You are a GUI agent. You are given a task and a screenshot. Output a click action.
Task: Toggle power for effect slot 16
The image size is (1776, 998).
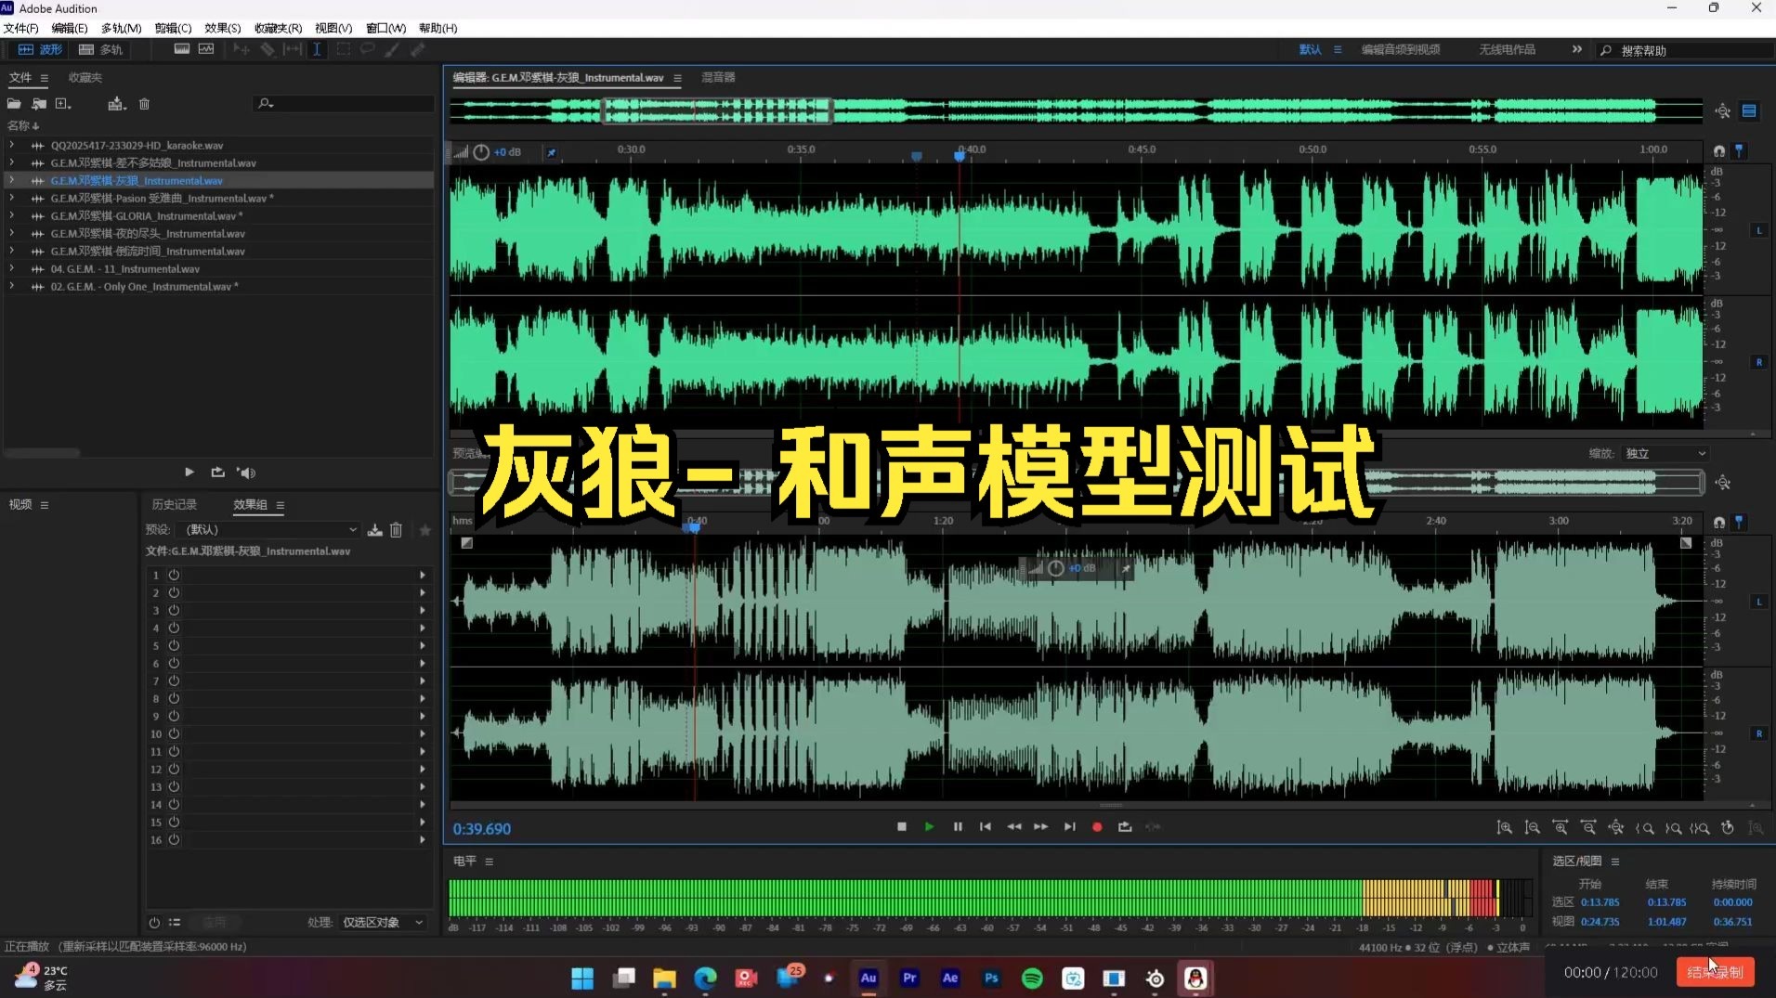coord(174,839)
